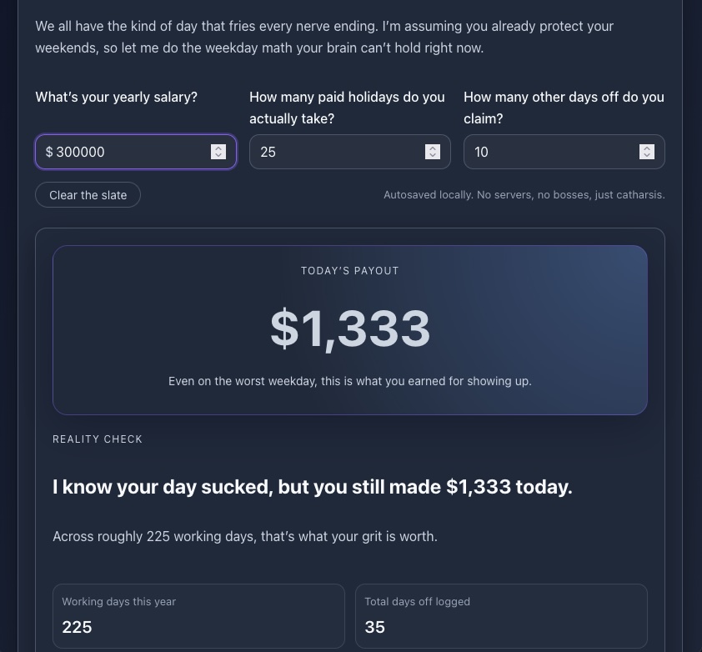Click the large $1,333 payout figure
The width and height of the screenshot is (702, 652).
(x=349, y=328)
